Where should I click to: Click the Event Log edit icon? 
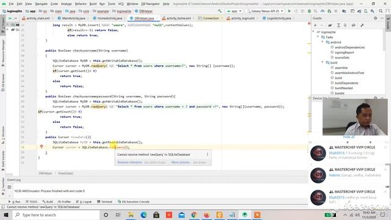click(x=10, y=187)
